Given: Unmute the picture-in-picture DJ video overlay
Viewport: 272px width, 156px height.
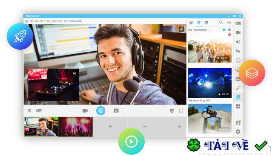Looking at the screenshot, I should [74, 73].
